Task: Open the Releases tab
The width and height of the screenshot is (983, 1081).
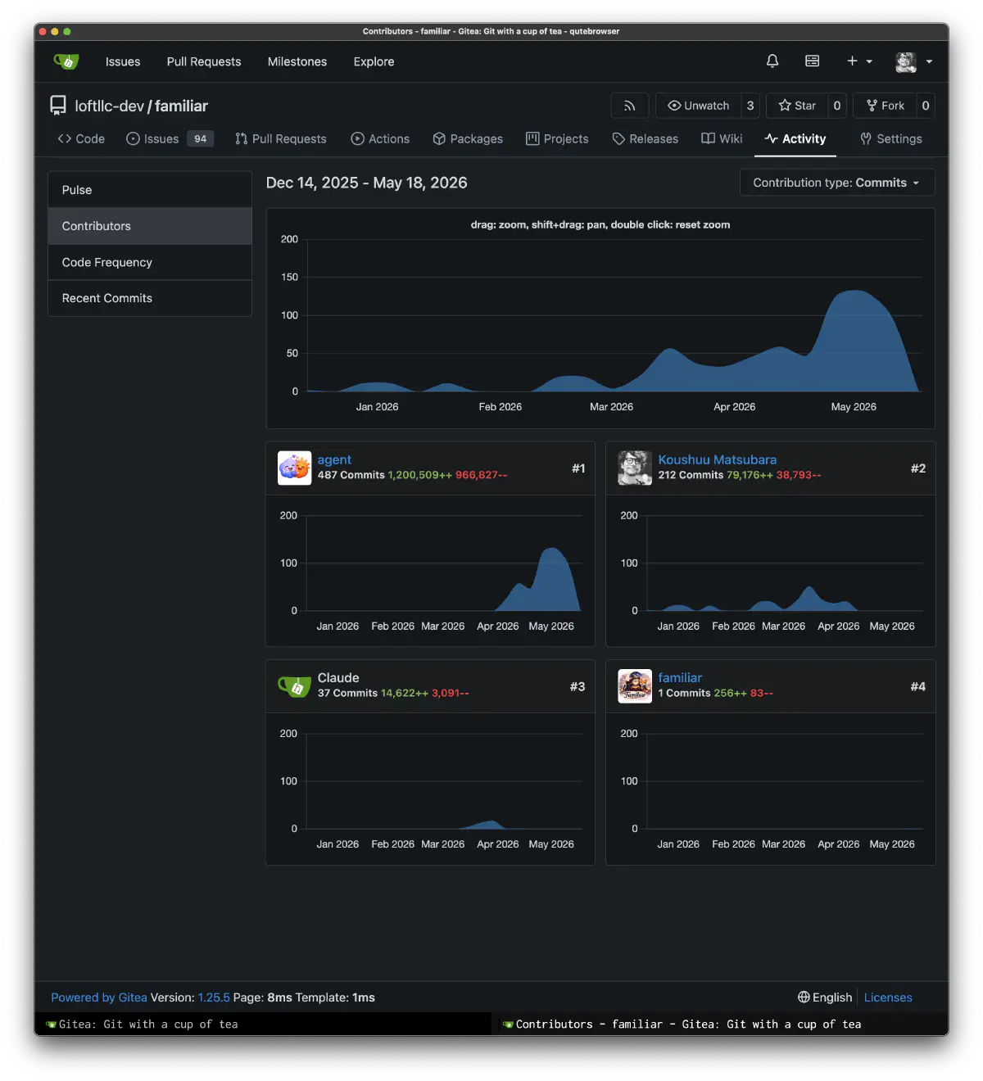Action: 645,139
